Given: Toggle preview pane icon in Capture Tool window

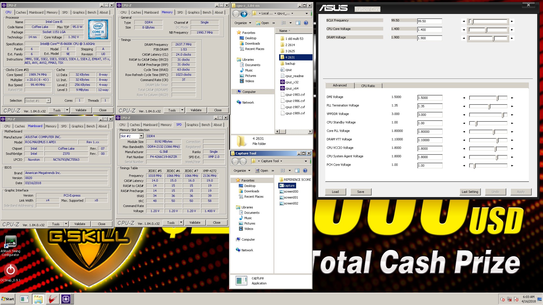Looking at the screenshot, I should tap(297, 171).
